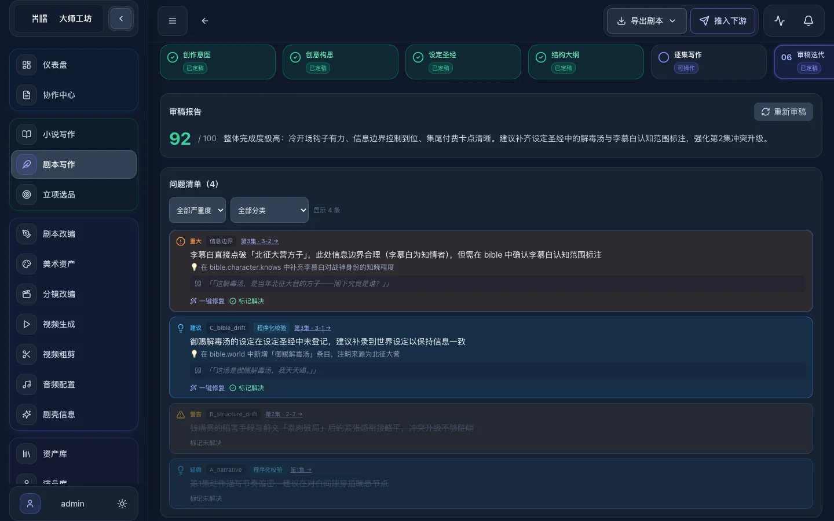834x521 pixels.
Task: Go back with the left arrow icon
Action: point(205,21)
